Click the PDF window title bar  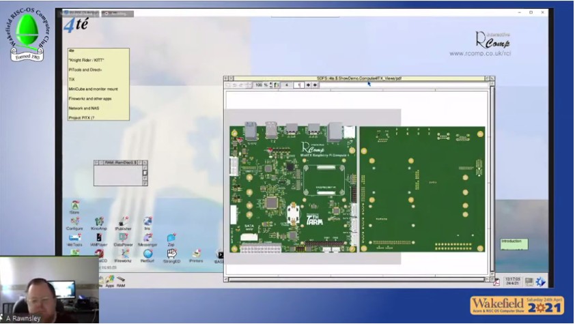[x=359, y=78]
